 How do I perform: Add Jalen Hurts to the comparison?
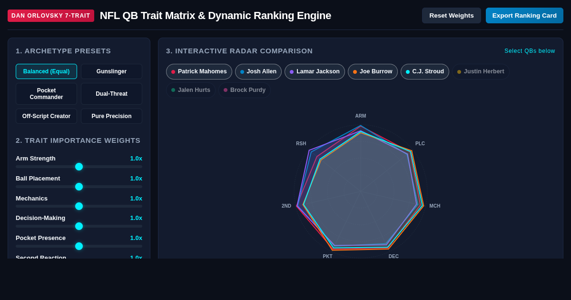191,90
